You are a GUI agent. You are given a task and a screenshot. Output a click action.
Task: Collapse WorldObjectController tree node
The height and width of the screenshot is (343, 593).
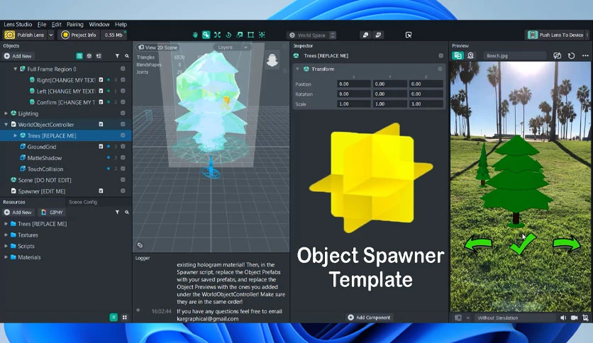[x=6, y=124]
